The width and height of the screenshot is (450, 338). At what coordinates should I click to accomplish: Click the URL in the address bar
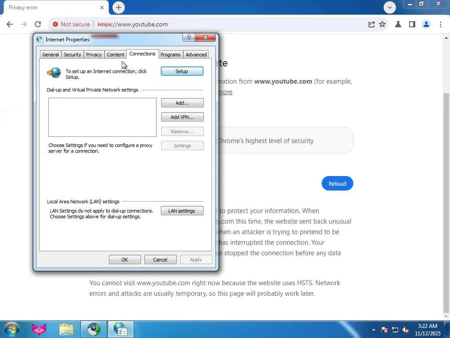pos(133,25)
